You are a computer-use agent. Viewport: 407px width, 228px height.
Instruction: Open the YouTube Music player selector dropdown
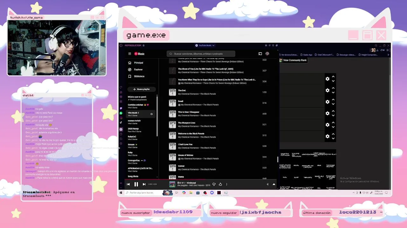click(x=205, y=45)
